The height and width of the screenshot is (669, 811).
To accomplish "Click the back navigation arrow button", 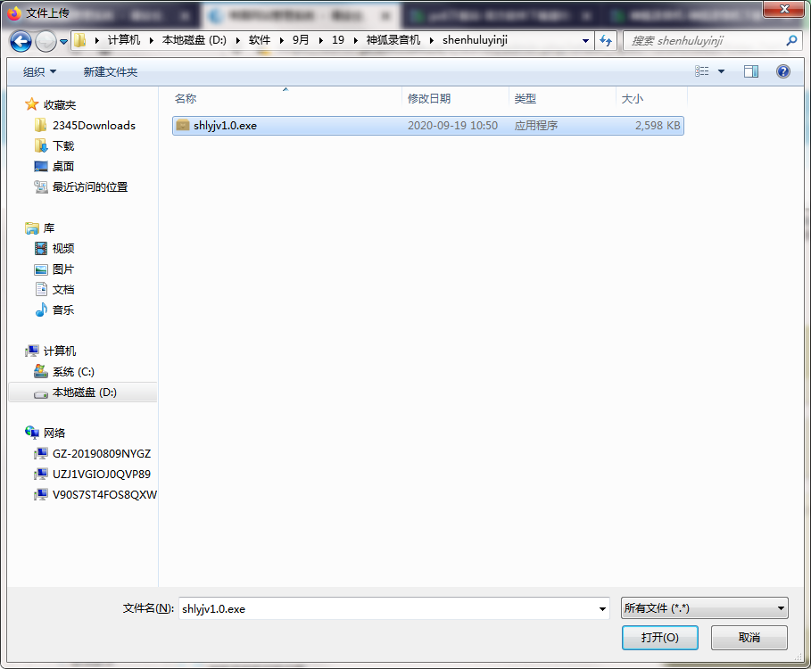I will pos(21,41).
